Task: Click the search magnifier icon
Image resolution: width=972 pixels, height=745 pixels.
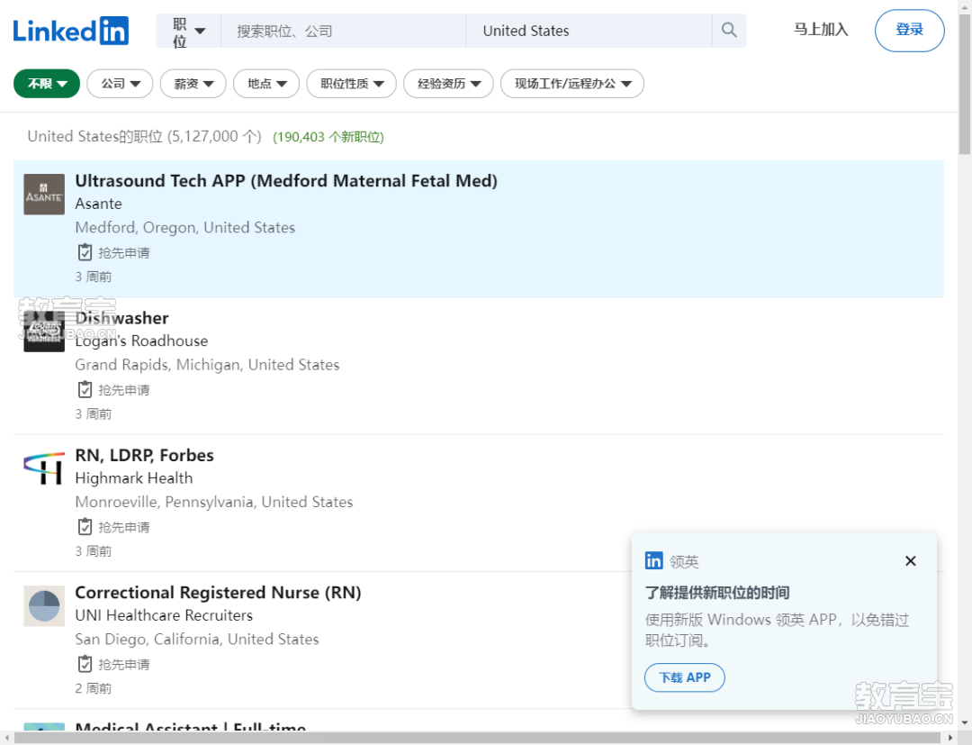Action: pos(729,31)
